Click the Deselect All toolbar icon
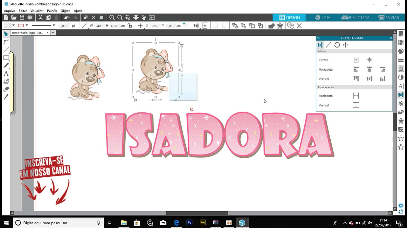 [x=93, y=18]
